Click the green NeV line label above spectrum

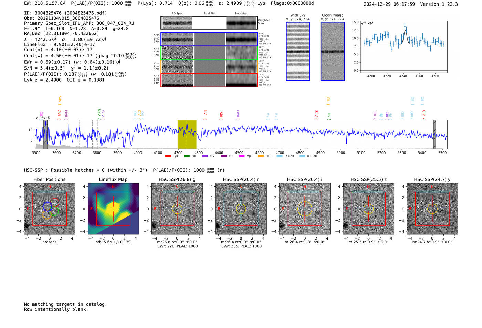(x=99, y=114)
